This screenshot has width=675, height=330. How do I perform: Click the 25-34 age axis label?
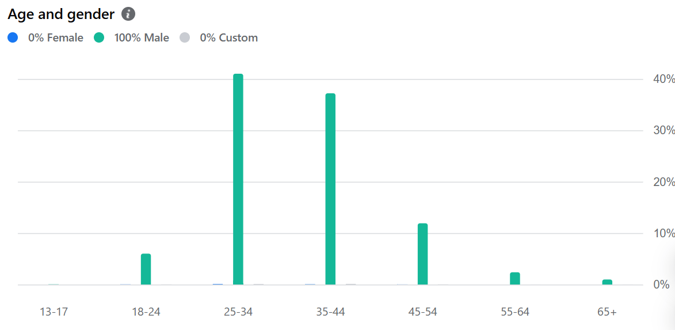(x=238, y=312)
